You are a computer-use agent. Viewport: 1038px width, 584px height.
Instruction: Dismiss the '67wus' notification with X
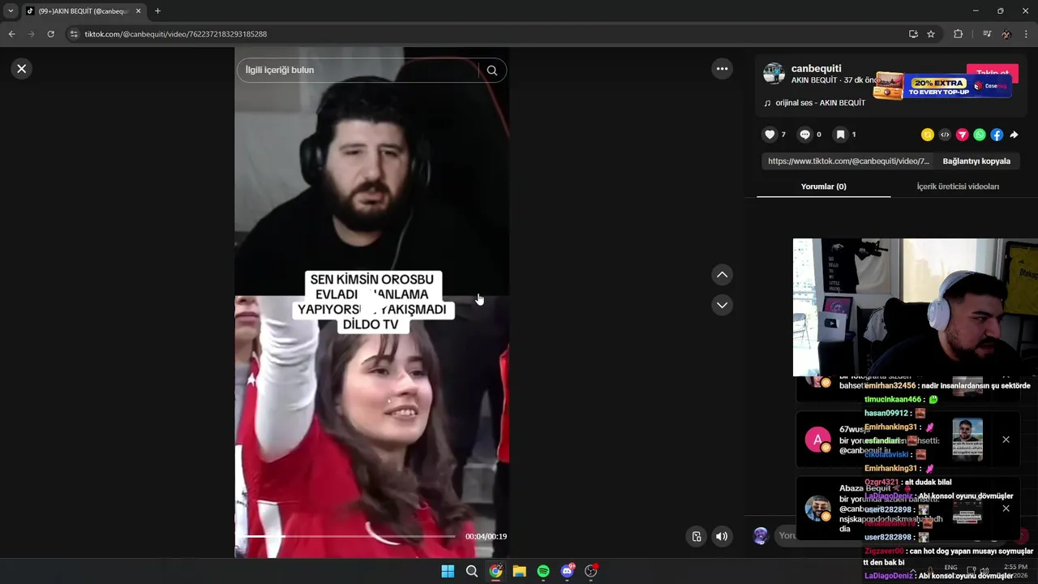pos(1006,440)
